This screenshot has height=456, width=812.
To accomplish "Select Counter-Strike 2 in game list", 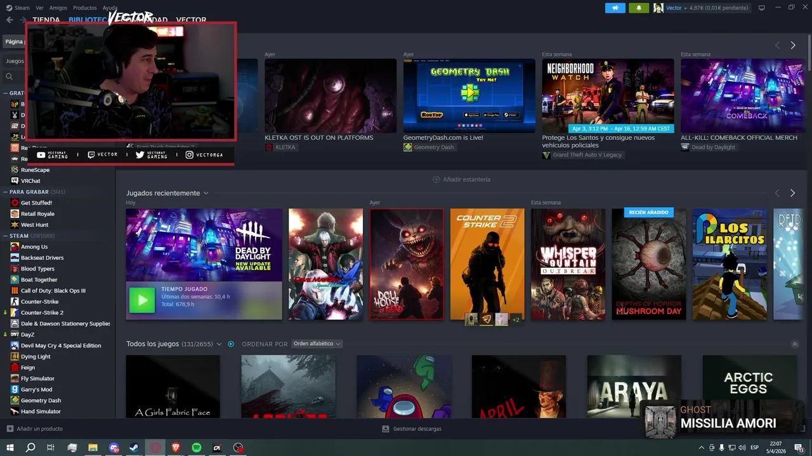I will click(x=42, y=312).
